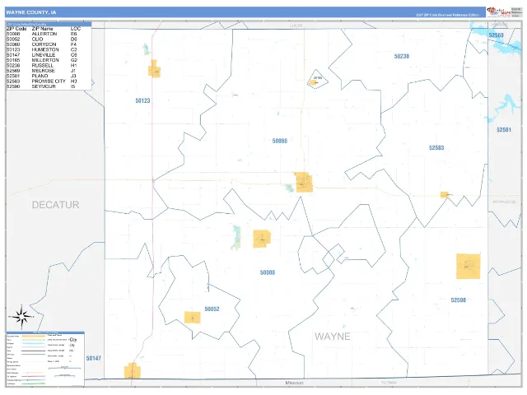
Task: Click the 52581 ZIP label on the map
Action: pos(504,130)
